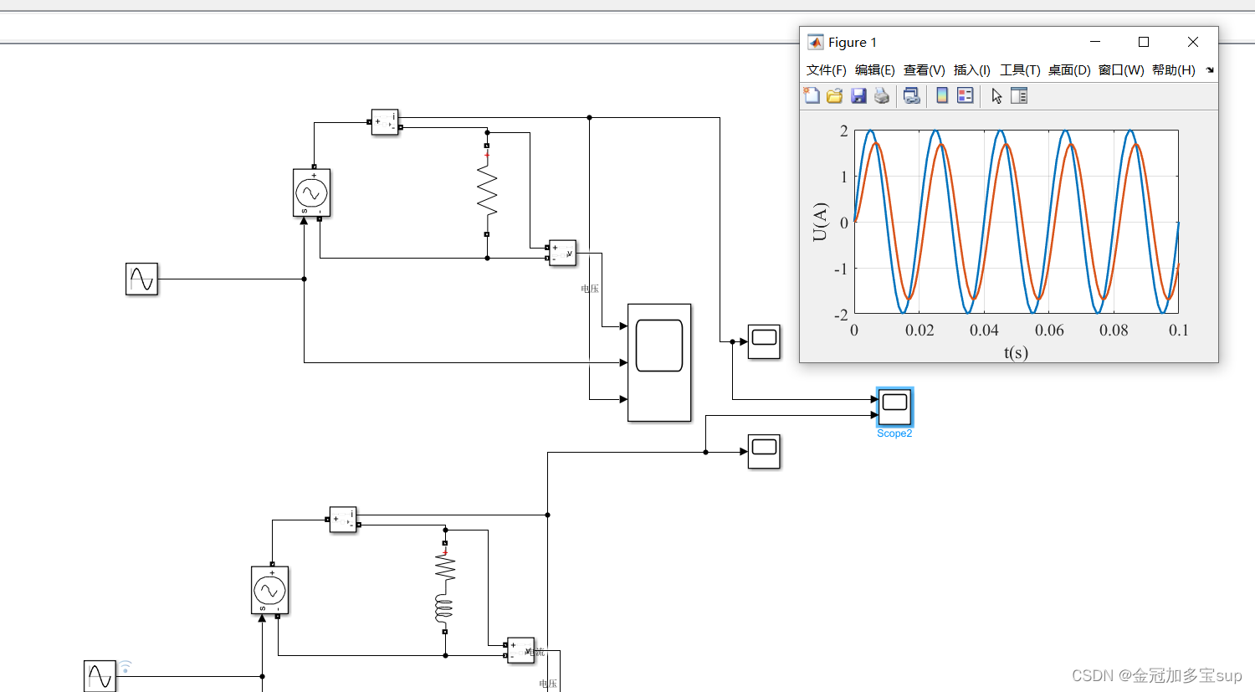1255x692 pixels.
Task: Open the 编辑(E) menu
Action: [x=874, y=70]
